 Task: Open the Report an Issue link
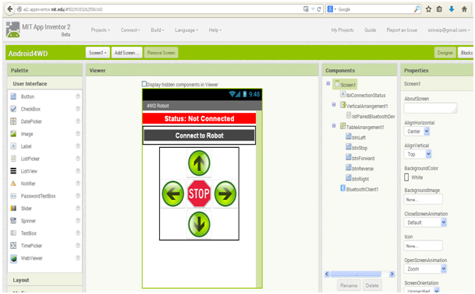[x=402, y=30]
